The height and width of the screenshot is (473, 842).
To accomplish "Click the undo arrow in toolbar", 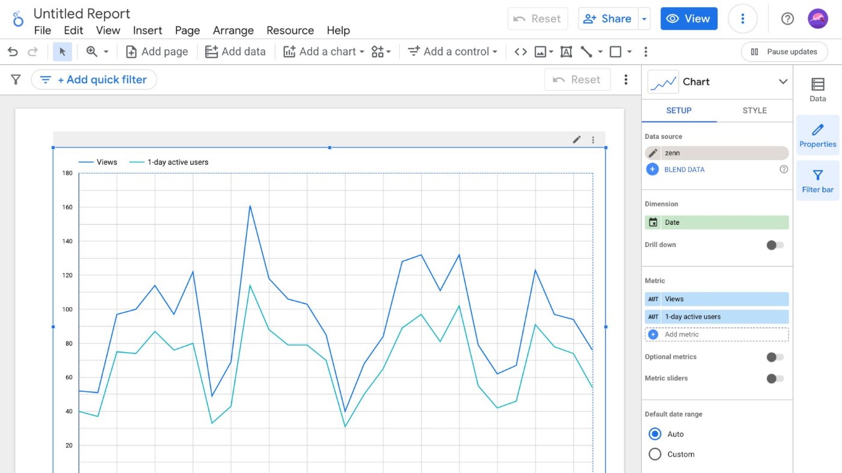I will point(13,52).
